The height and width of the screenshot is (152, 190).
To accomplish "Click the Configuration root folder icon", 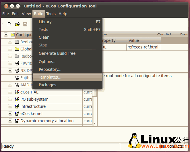I will (13, 35).
